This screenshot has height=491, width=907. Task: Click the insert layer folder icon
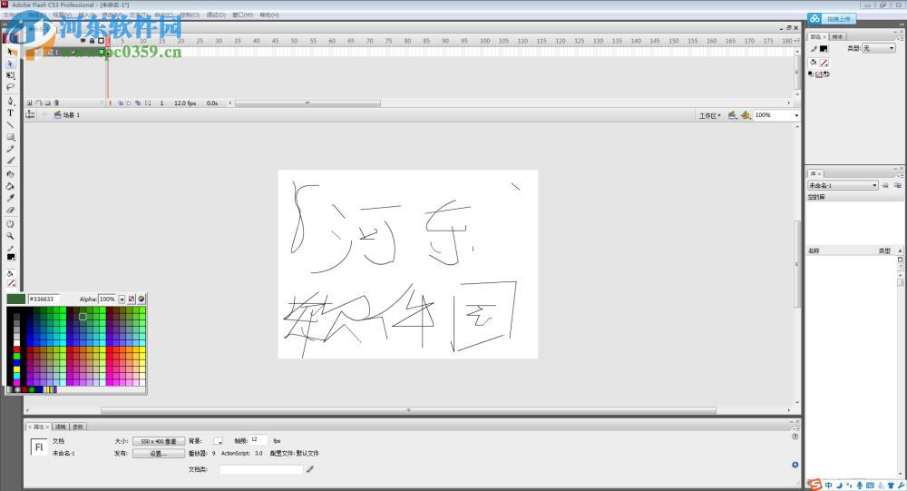pyautogui.click(x=47, y=103)
